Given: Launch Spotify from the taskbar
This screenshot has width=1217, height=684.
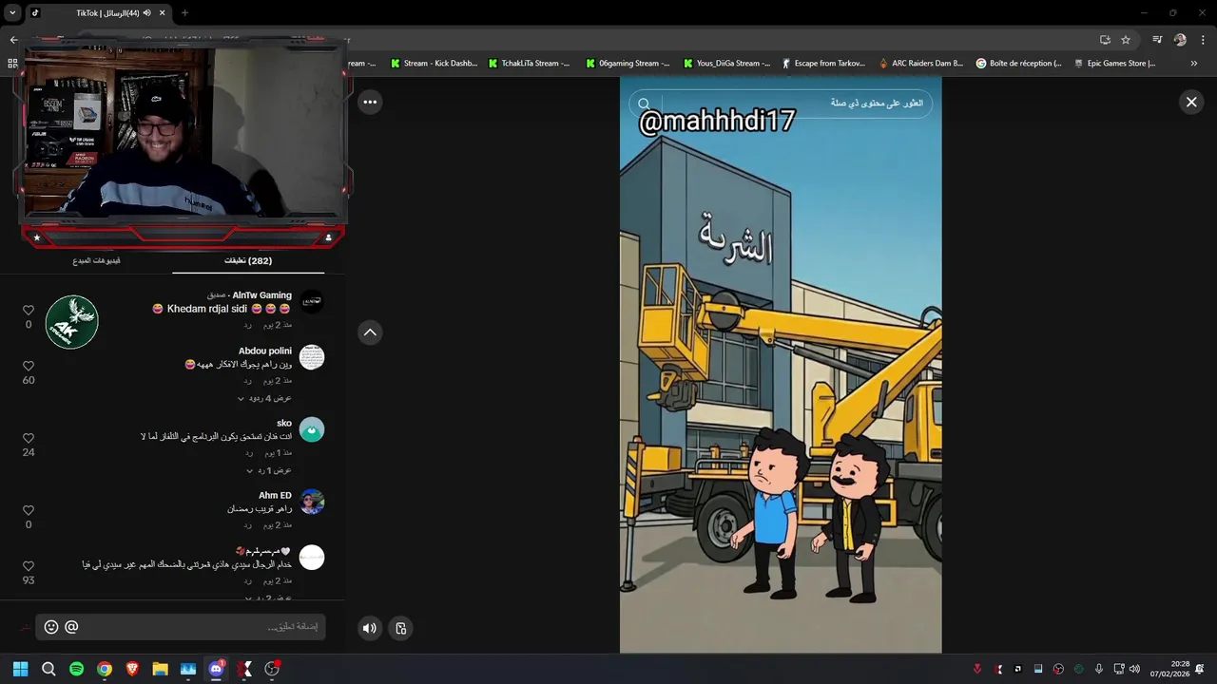Looking at the screenshot, I should coord(76,669).
